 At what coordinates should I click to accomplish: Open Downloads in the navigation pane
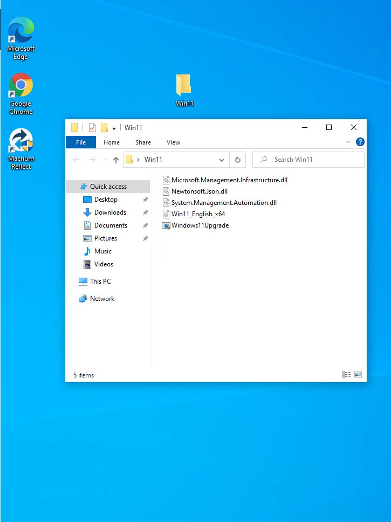coord(110,212)
